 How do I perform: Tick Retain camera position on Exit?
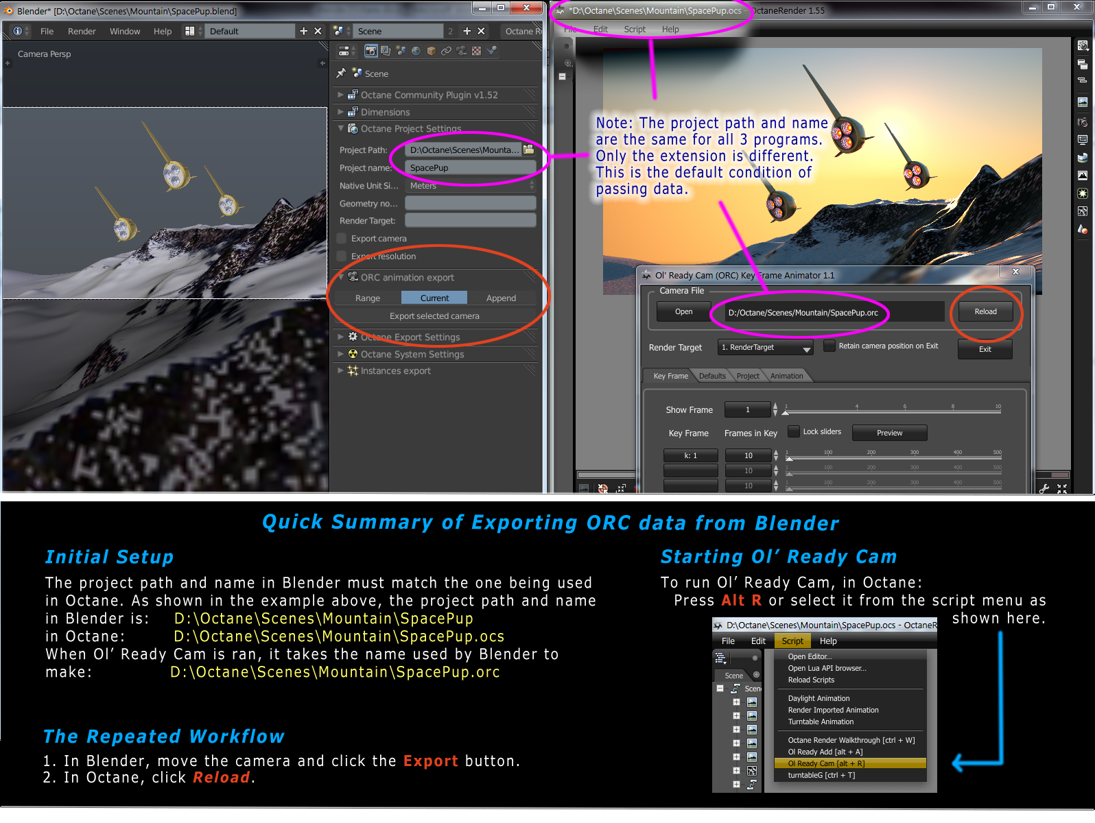pyautogui.click(x=829, y=346)
